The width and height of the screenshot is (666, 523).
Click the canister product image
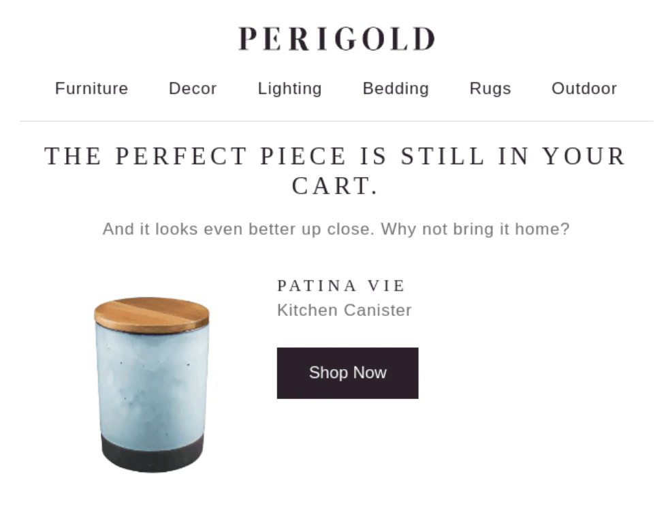(x=152, y=385)
